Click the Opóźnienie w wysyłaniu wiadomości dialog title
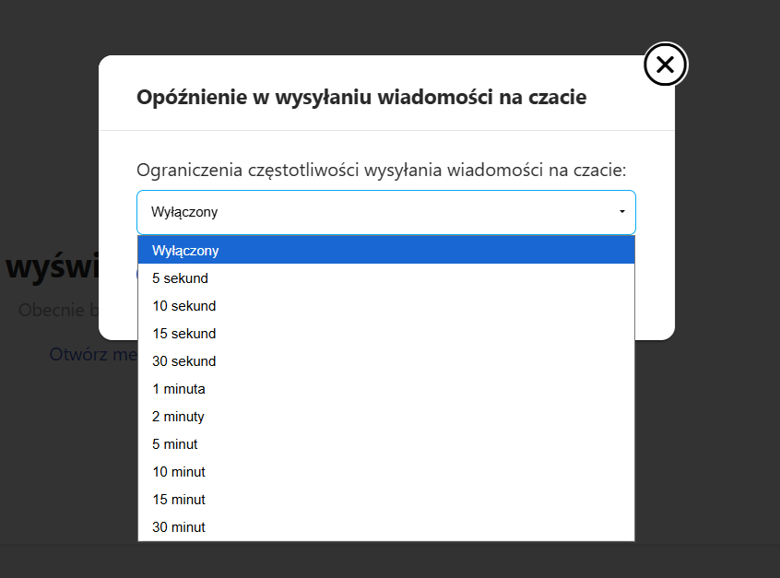The width and height of the screenshot is (780, 578). [361, 97]
